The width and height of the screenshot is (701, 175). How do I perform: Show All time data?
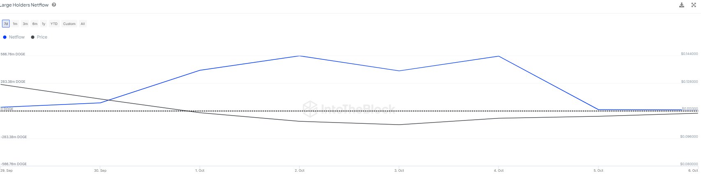point(83,24)
